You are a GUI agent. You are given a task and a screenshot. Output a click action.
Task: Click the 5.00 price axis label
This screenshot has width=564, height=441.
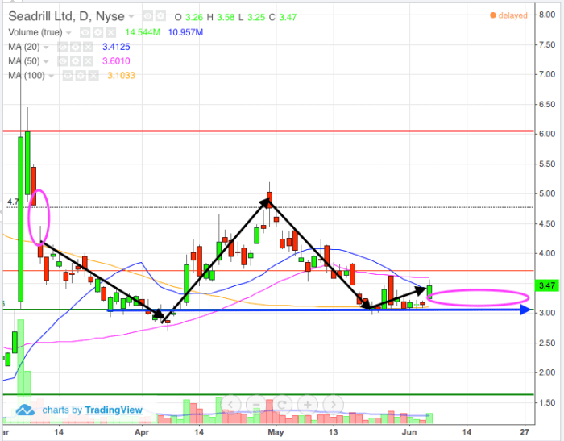tap(547, 193)
